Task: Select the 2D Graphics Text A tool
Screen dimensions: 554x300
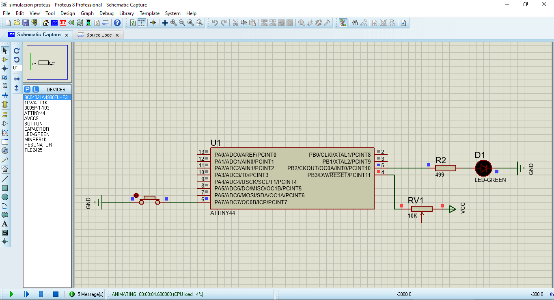Action: click(5, 224)
